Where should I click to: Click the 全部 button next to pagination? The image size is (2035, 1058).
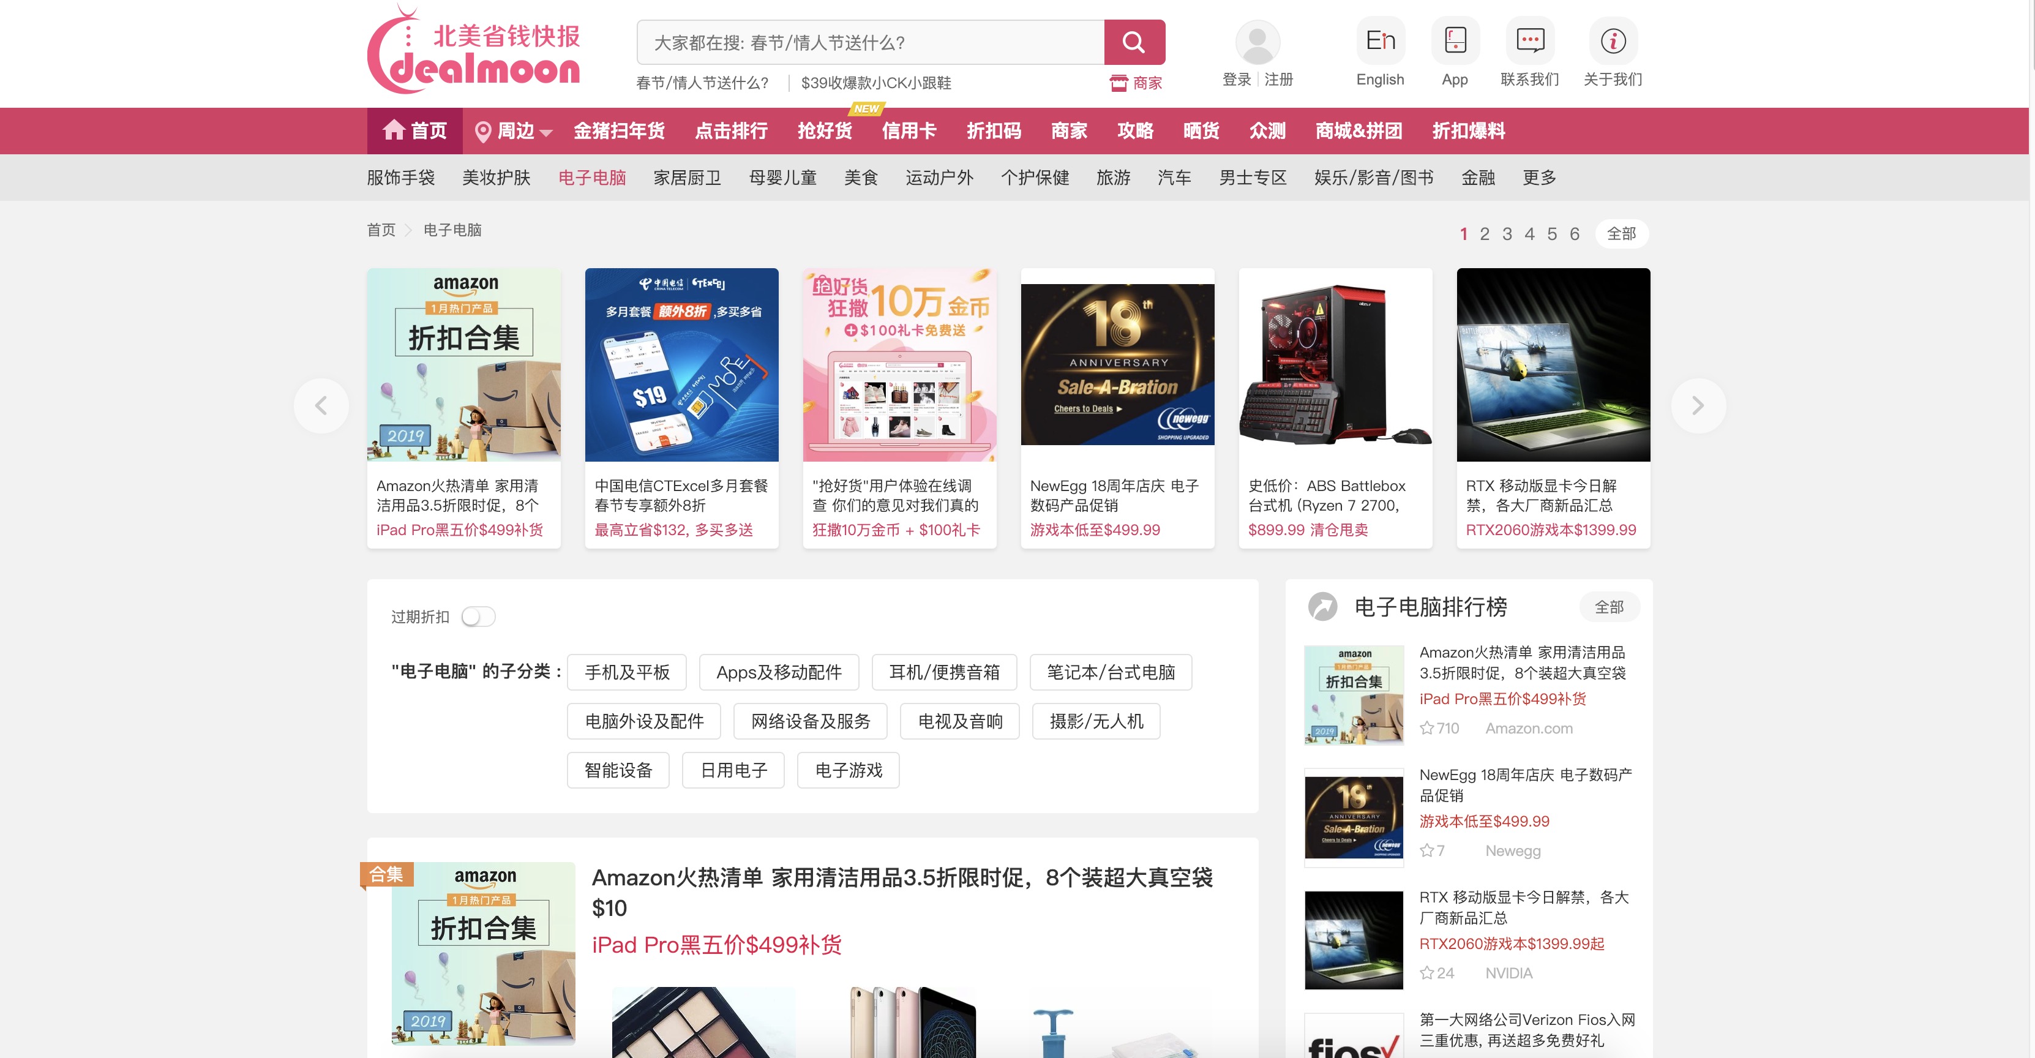[x=1622, y=233]
